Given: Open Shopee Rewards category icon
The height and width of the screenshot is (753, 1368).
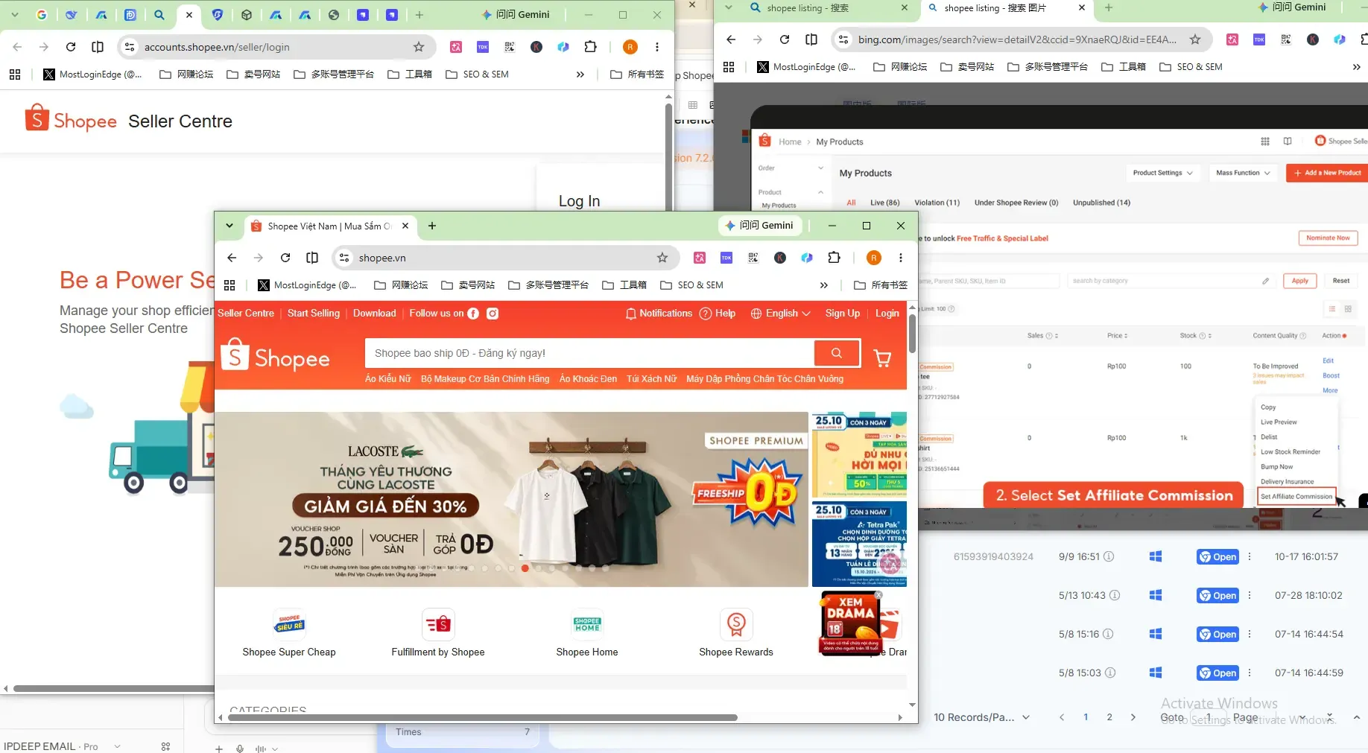Looking at the screenshot, I should tap(736, 624).
